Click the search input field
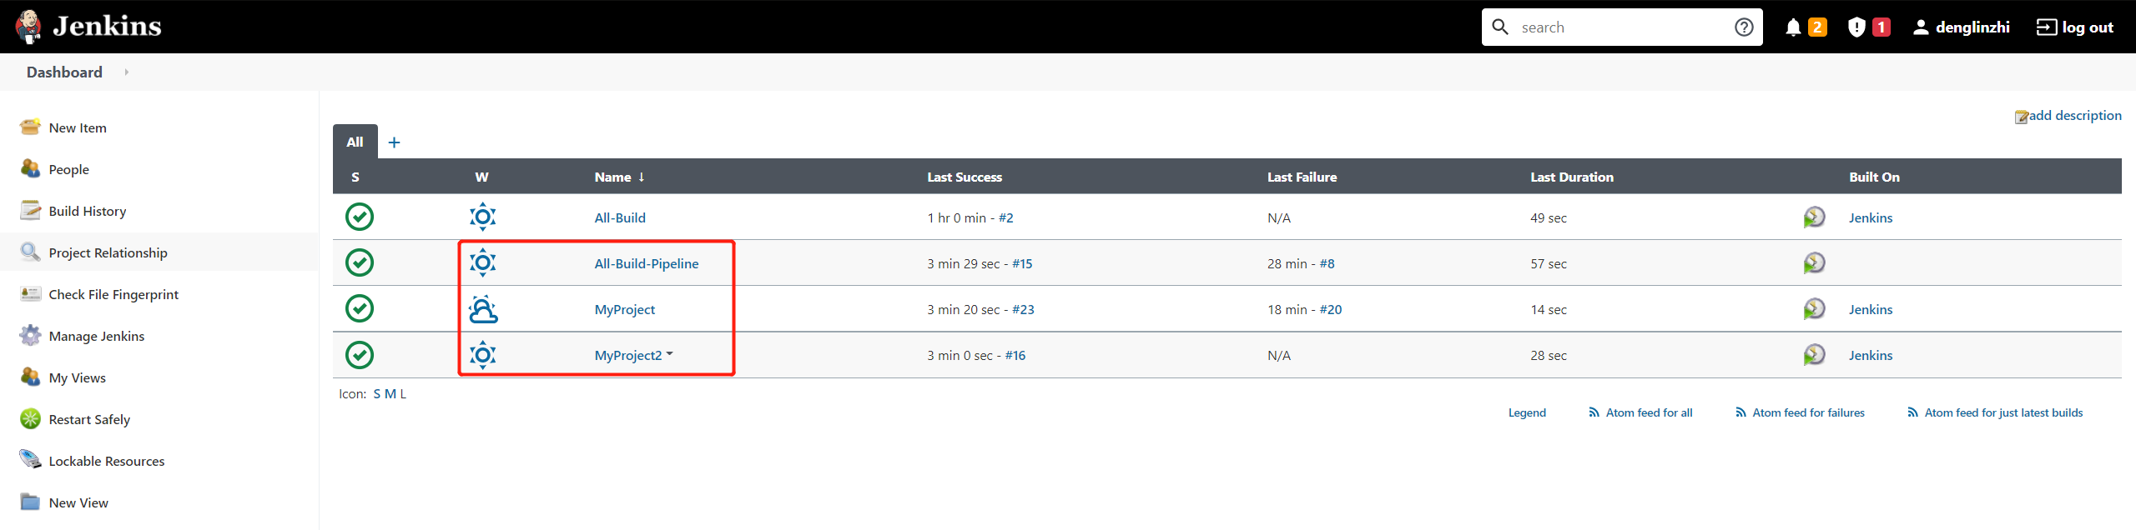This screenshot has height=530, width=2136. tap(1621, 27)
